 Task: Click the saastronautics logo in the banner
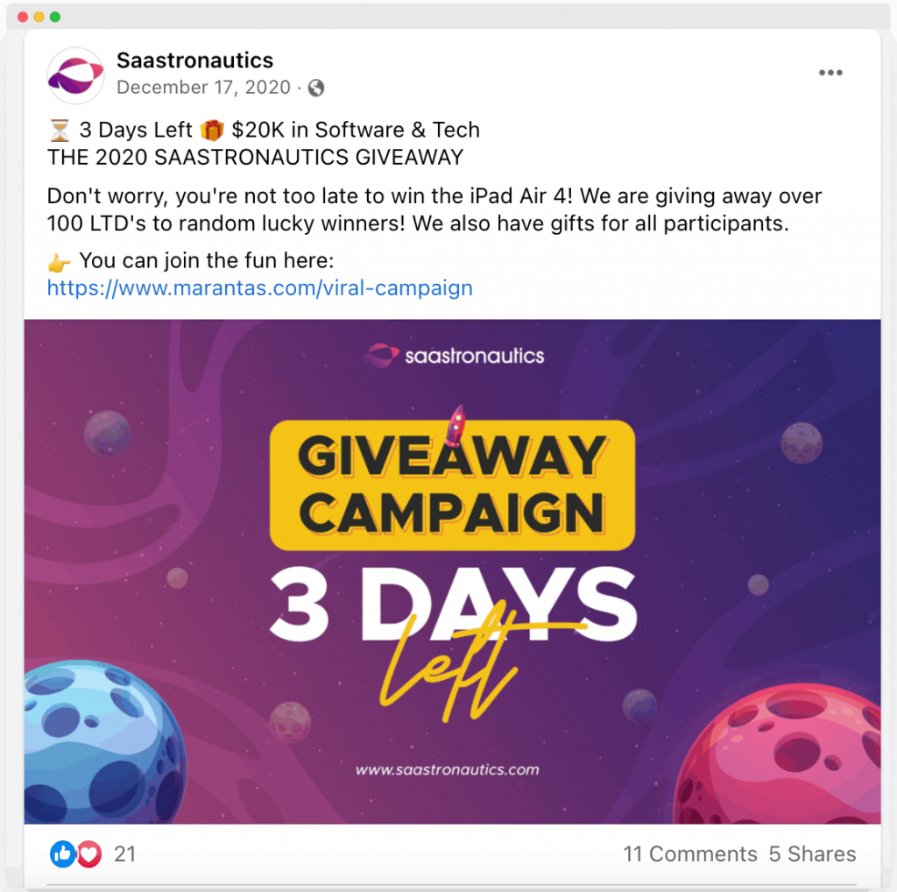(454, 356)
